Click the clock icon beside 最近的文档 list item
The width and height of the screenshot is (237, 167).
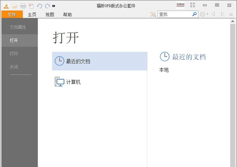coord(59,61)
